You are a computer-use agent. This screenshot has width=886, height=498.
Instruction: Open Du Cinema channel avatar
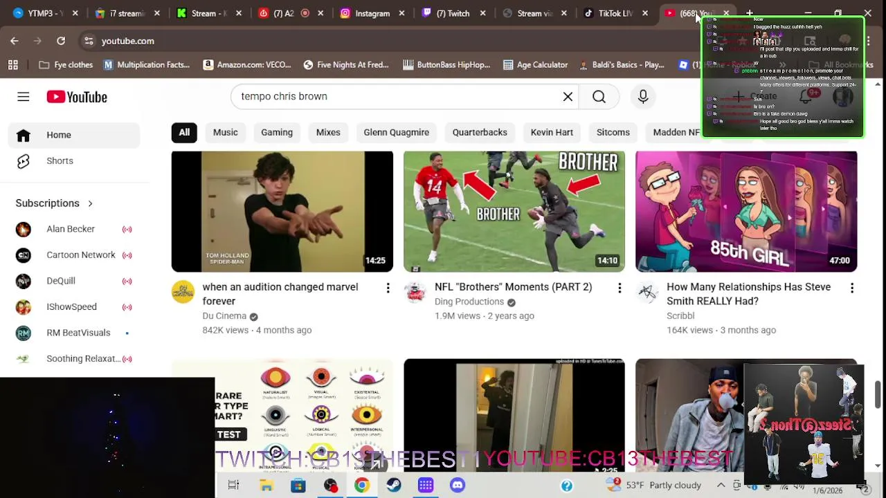coord(183,292)
